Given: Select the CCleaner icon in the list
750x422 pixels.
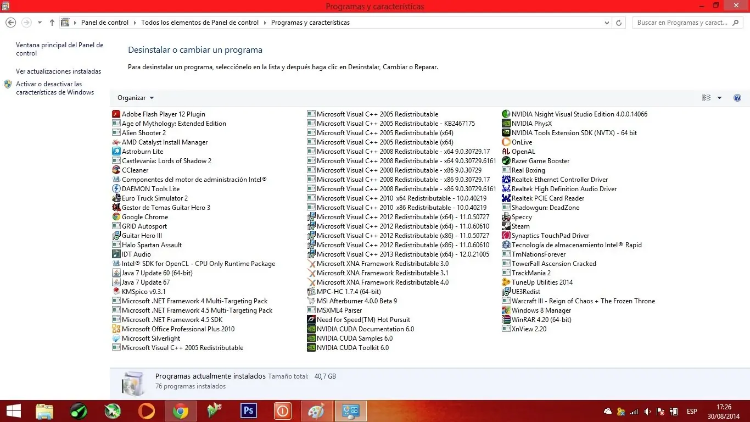Looking at the screenshot, I should [x=116, y=170].
